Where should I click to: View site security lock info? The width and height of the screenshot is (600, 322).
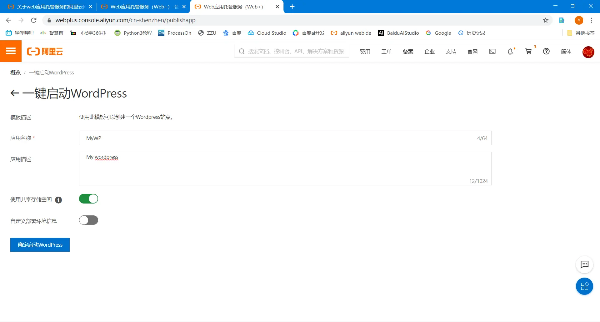(x=49, y=20)
